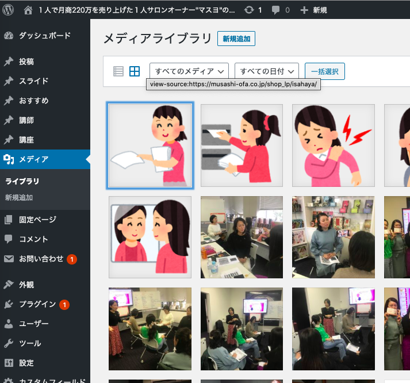Select seminar photo with screen at top right
Image resolution: width=410 pixels, height=383 pixels.
(334, 329)
